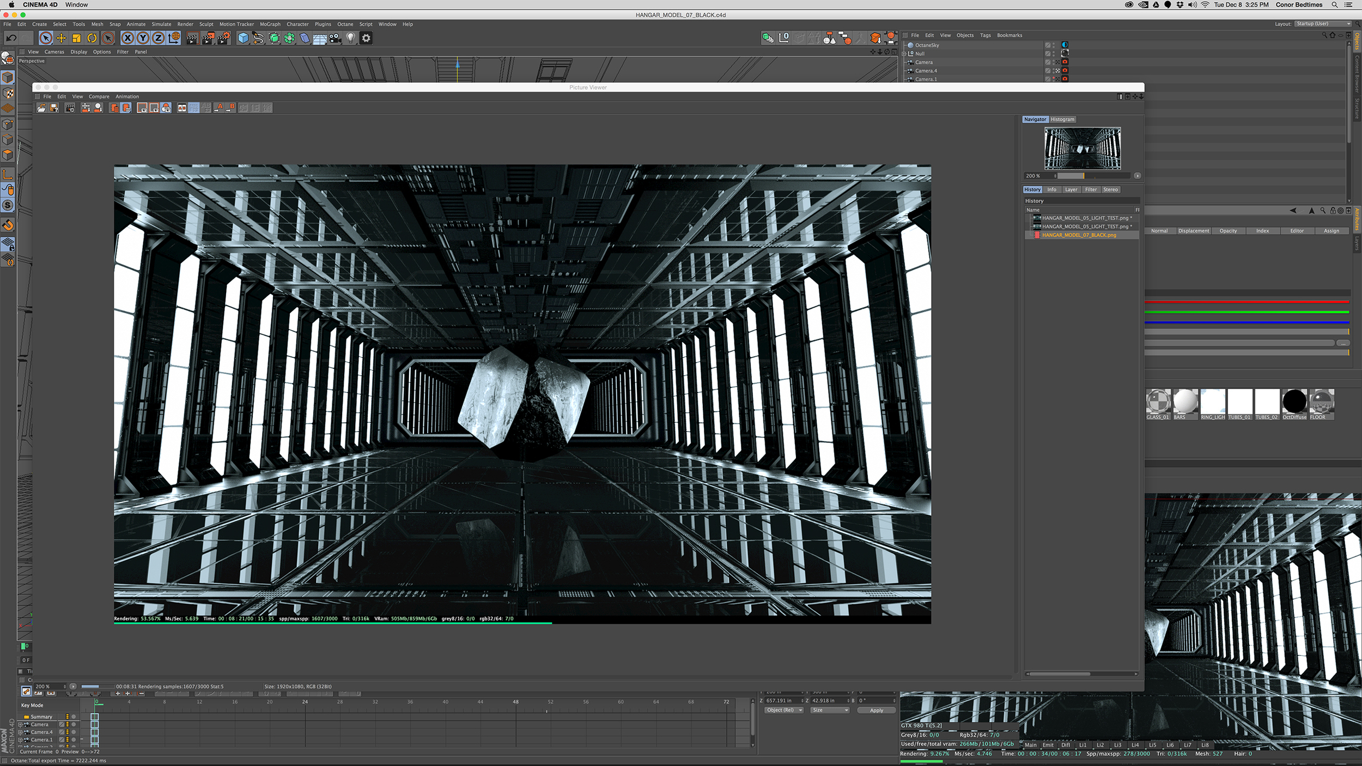1362x766 pixels.
Task: Open the navigator 200 % zoom field stepper
Action: 1055,176
